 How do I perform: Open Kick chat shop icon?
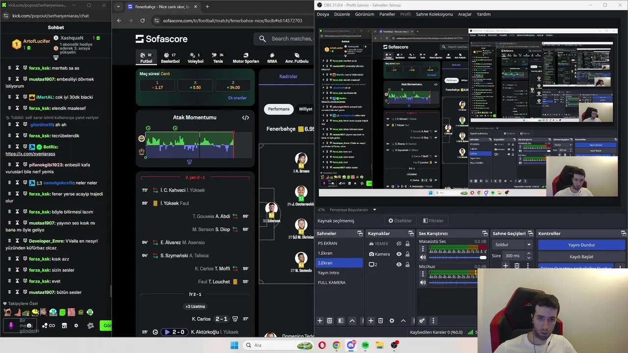(x=64, y=326)
